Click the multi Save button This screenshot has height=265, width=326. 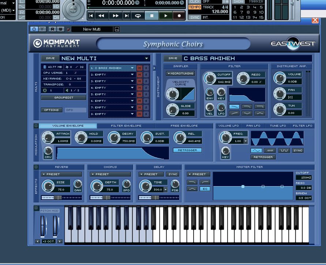(x=50, y=58)
